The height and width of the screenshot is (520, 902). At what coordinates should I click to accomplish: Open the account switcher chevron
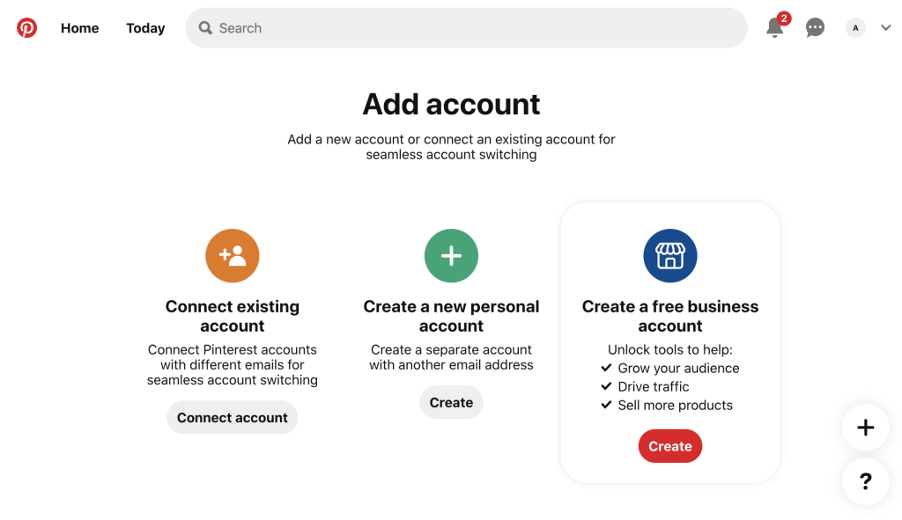(885, 27)
